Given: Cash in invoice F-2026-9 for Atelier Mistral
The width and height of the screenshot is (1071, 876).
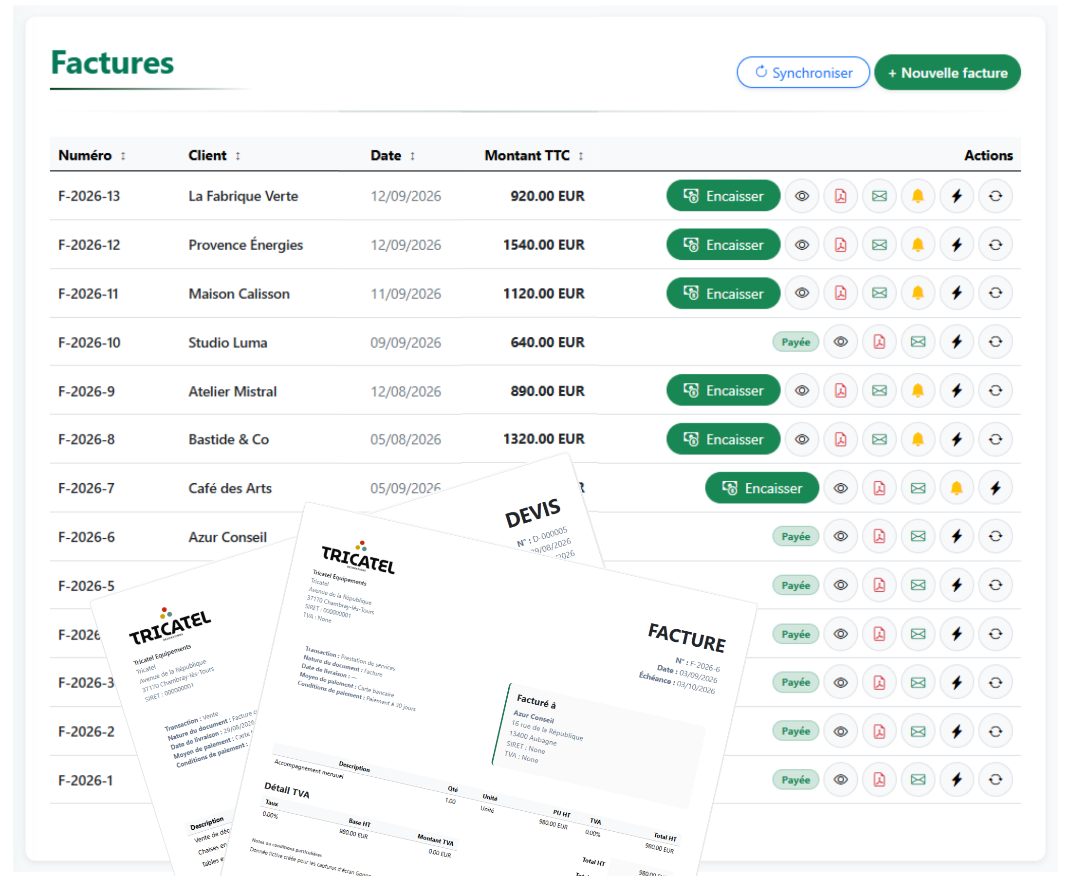Looking at the screenshot, I should click(x=723, y=390).
